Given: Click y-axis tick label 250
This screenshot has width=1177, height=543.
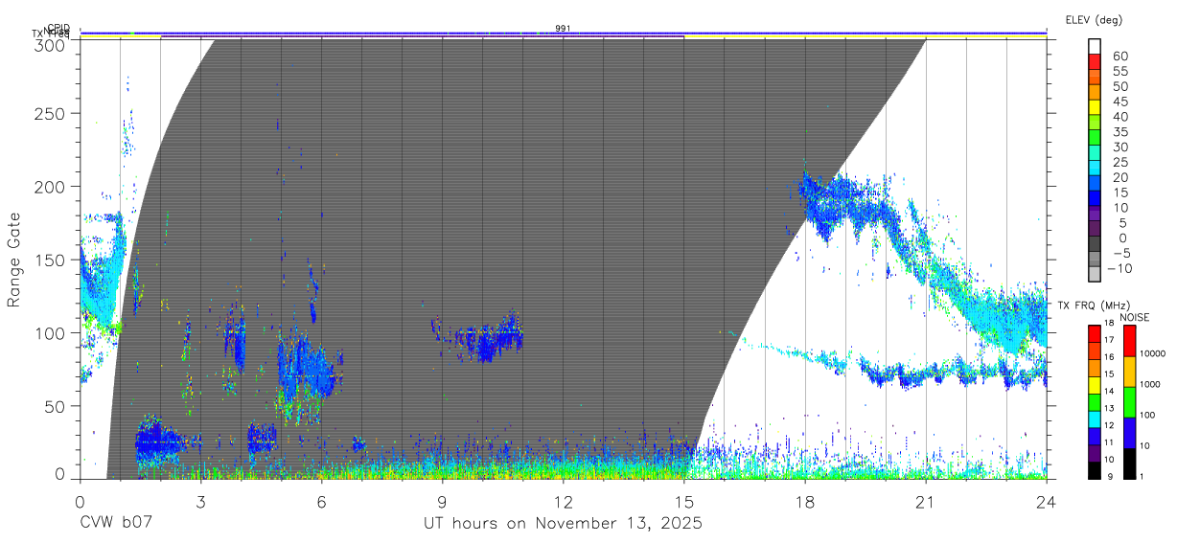Looking at the screenshot, I should (x=50, y=113).
